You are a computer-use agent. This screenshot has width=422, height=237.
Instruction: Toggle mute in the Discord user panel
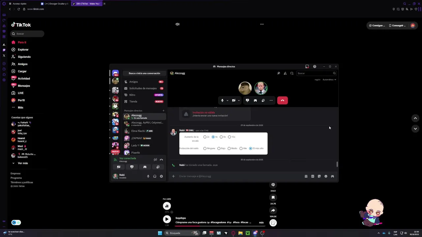148,176
